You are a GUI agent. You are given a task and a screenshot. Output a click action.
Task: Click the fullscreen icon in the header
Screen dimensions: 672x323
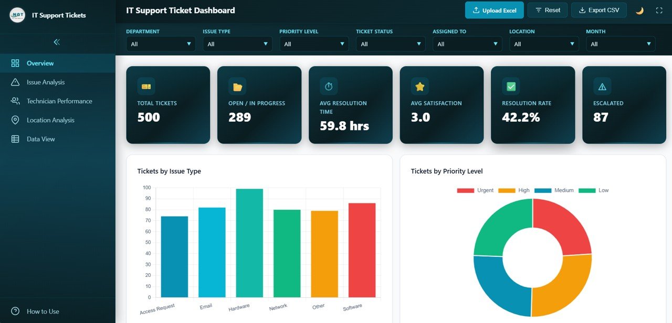point(659,10)
